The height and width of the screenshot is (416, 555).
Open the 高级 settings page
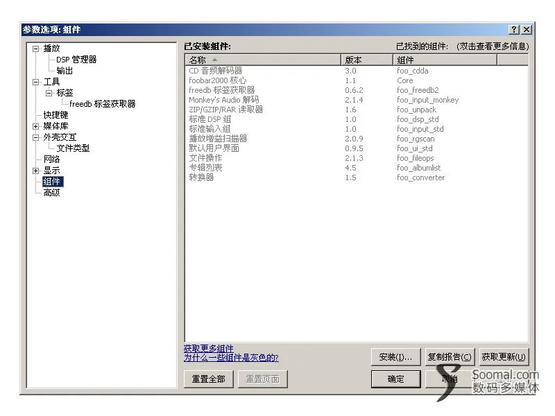(x=51, y=193)
